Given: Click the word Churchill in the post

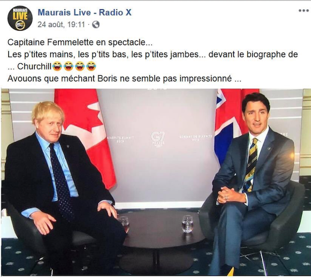Looking at the screenshot, I should [x=34, y=66].
